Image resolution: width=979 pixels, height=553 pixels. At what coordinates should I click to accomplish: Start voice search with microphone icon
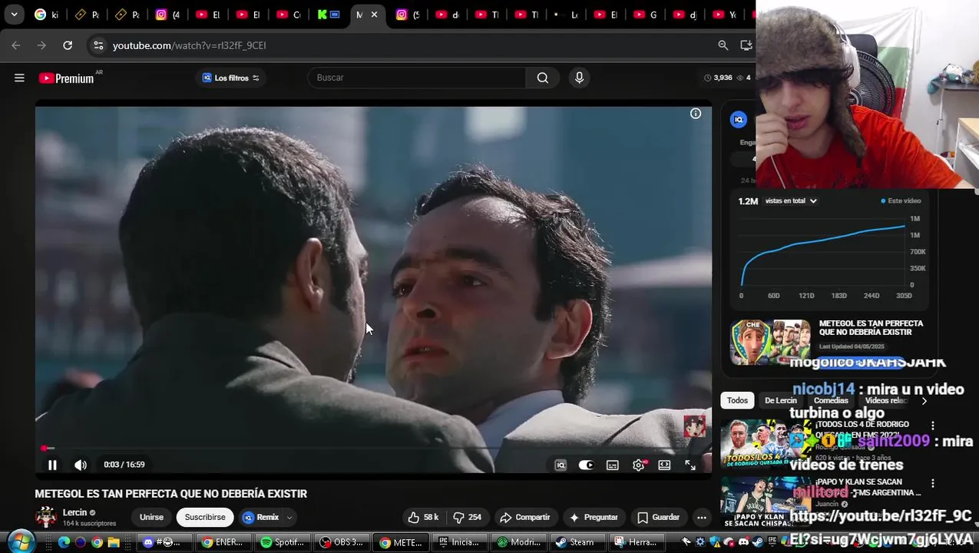coord(580,78)
